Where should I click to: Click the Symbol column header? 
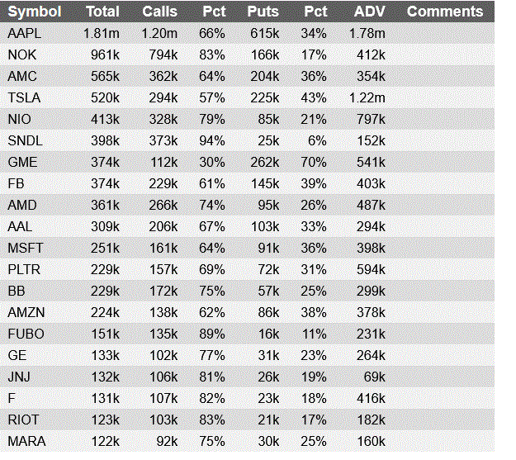34,12
